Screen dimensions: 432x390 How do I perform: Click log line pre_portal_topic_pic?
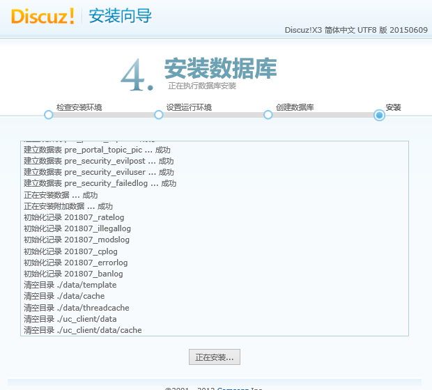tap(97, 150)
